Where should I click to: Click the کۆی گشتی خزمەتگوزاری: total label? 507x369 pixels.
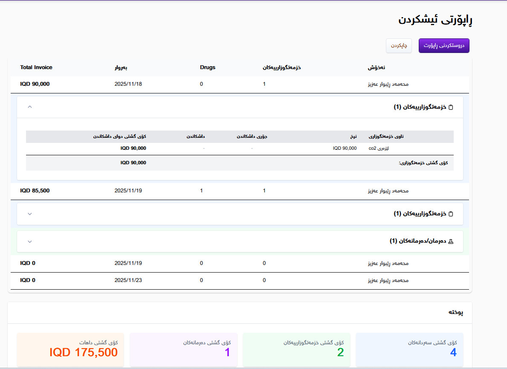click(x=423, y=163)
